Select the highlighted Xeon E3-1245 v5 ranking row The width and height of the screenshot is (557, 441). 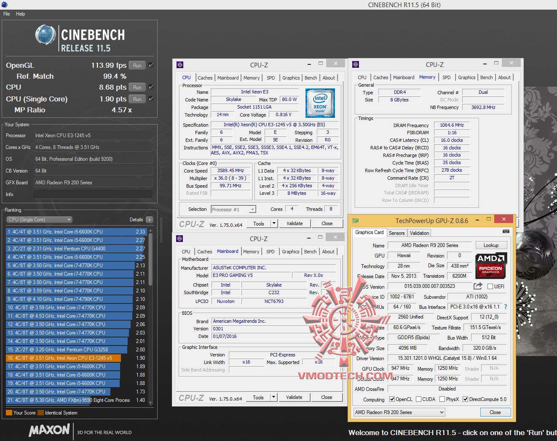tap(76, 358)
